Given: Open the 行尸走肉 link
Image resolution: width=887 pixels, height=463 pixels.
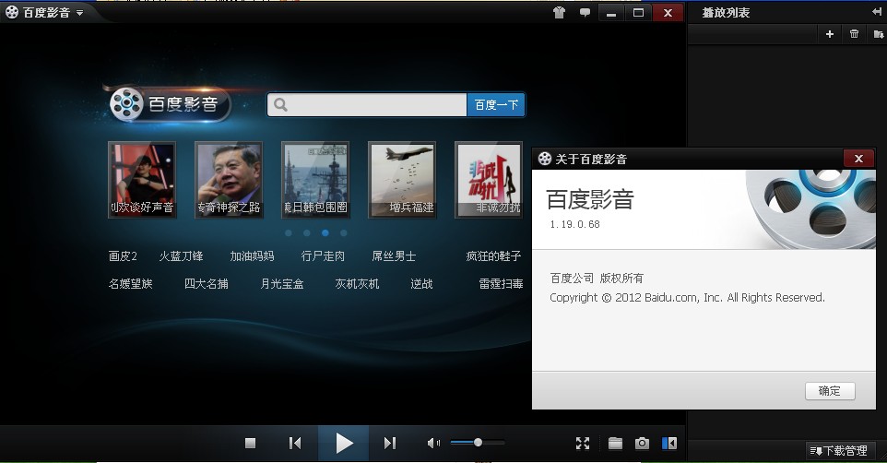Looking at the screenshot, I should [323, 256].
